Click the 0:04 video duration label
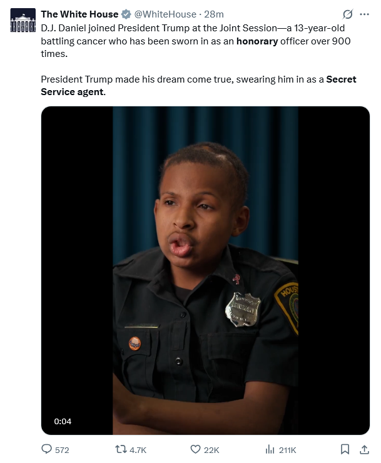 pos(63,421)
